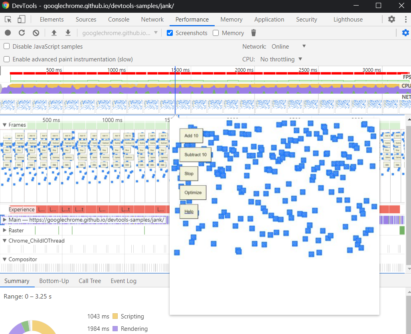Check Disable JavaScript samples
Image resolution: width=411 pixels, height=334 pixels.
[6, 46]
